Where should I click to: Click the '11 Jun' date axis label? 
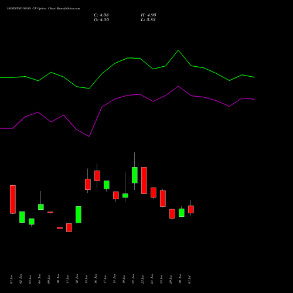pyautogui.click(x=67, y=279)
